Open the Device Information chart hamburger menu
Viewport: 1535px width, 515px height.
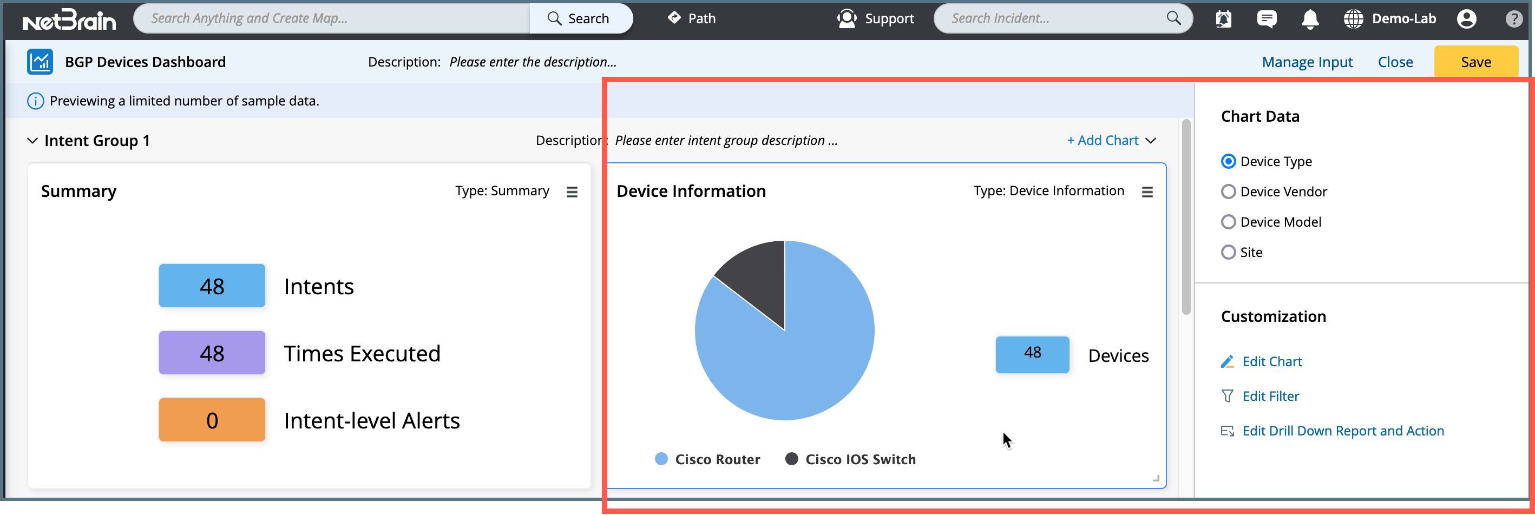[x=1147, y=192]
